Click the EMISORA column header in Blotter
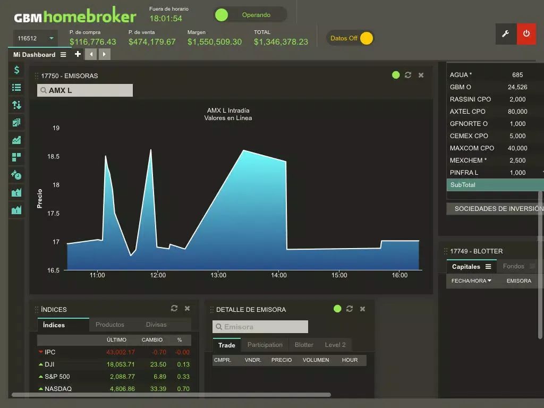 (x=518, y=280)
